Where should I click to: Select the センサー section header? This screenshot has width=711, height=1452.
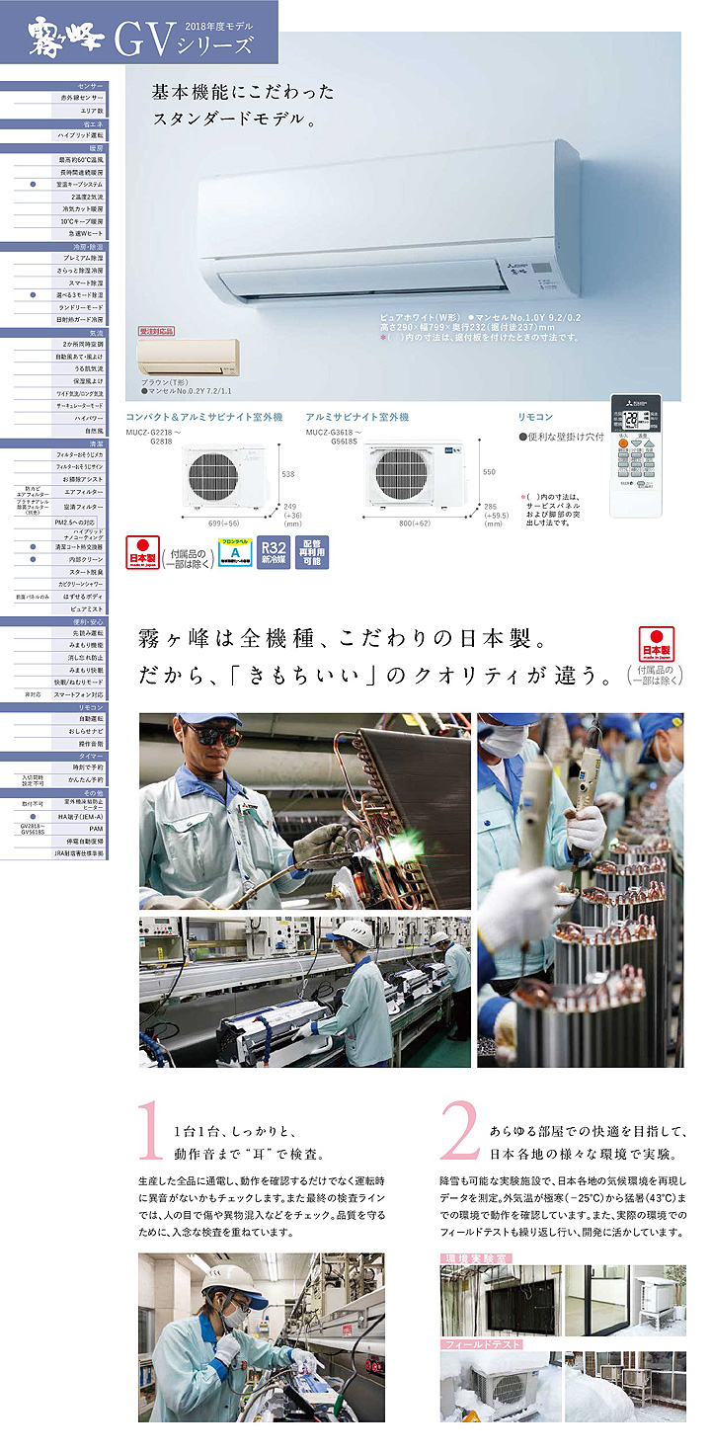coord(53,88)
